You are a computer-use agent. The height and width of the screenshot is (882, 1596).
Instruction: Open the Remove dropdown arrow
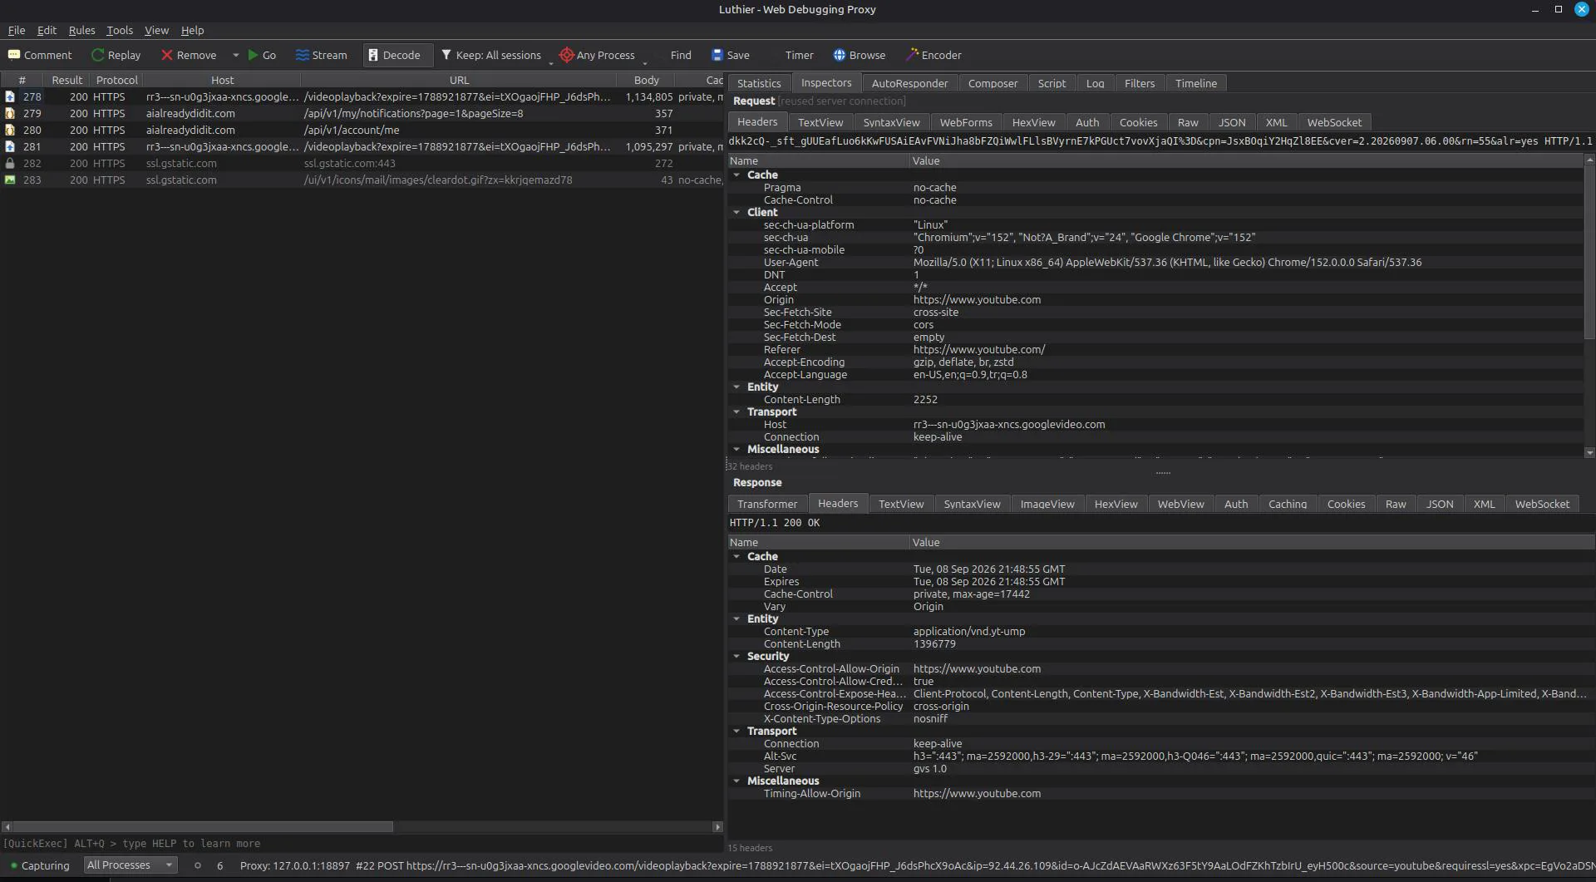(236, 55)
